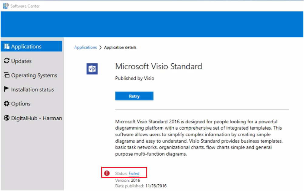Go back via Applications breadcrumb link
This screenshot has width=304, height=191.
pyautogui.click(x=86, y=47)
